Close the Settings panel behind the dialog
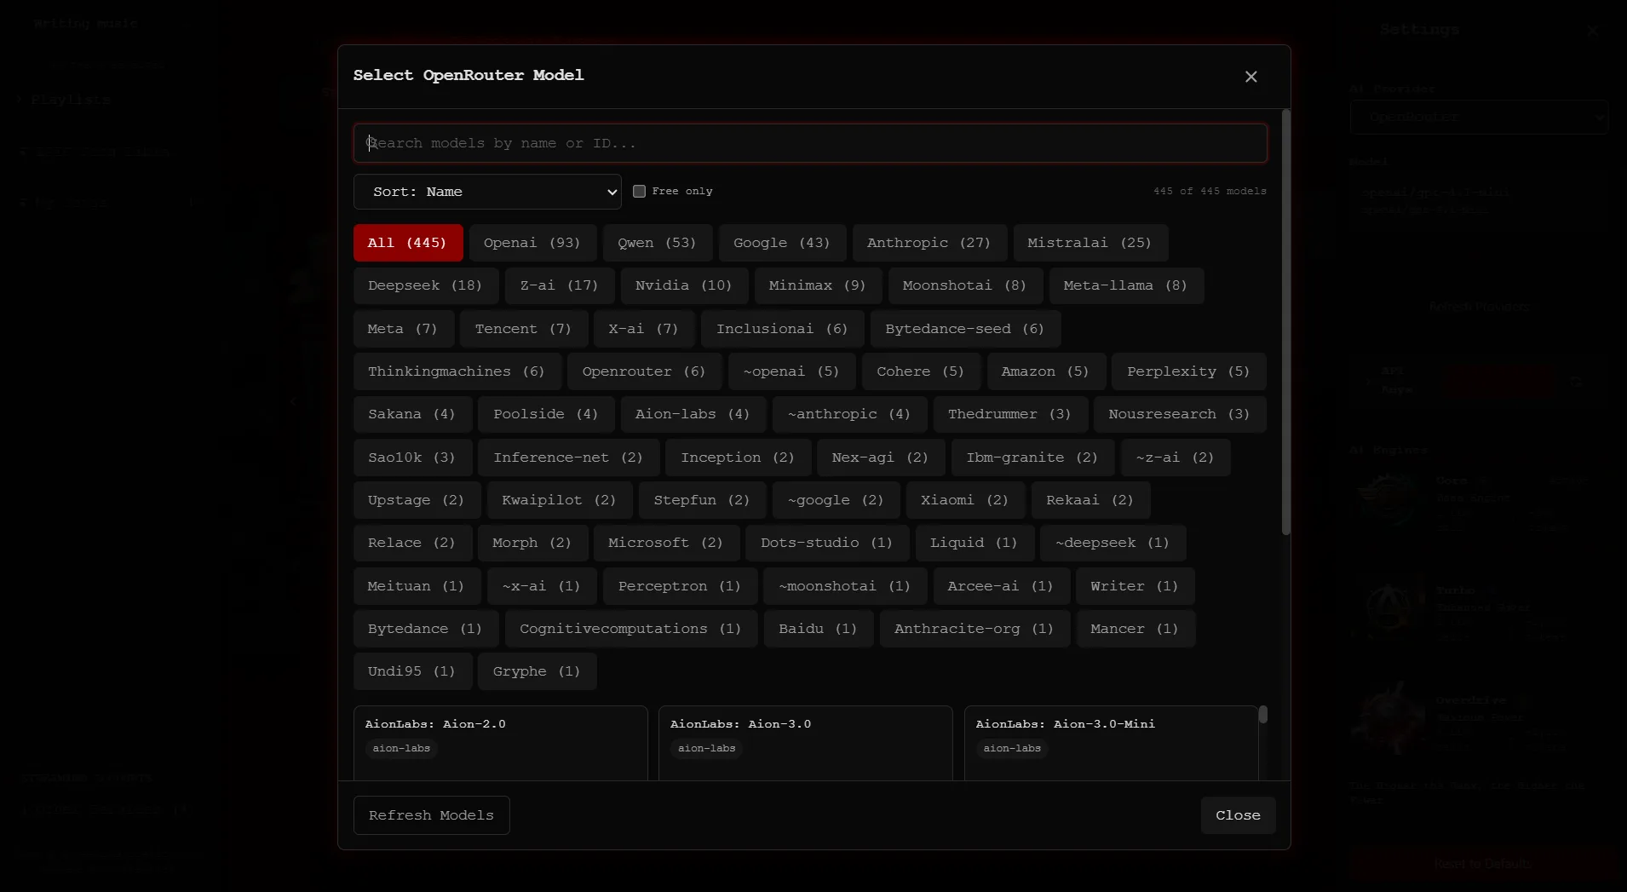Image resolution: width=1627 pixels, height=892 pixels. [1592, 31]
